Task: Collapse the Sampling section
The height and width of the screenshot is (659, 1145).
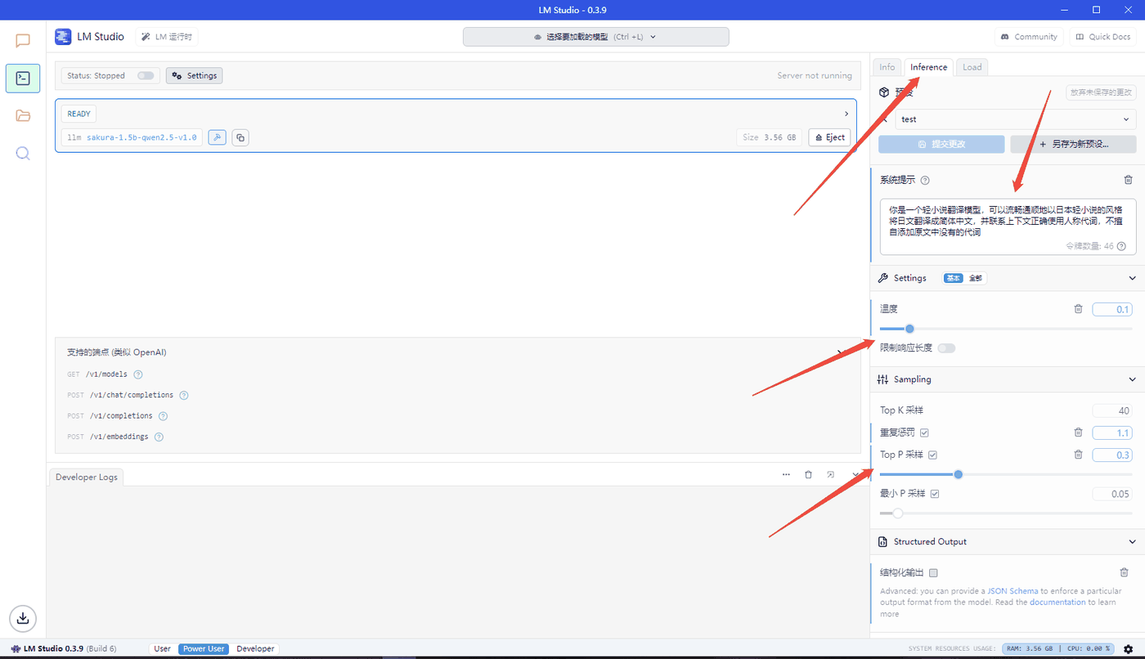Action: click(x=1132, y=379)
